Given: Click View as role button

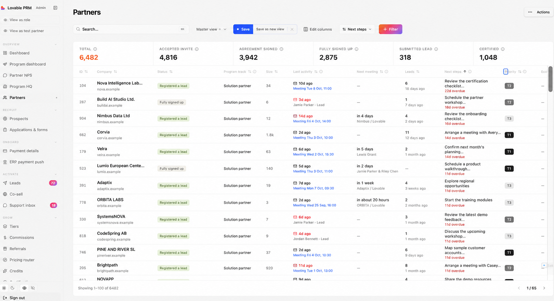Looking at the screenshot, I should [x=30, y=20].
